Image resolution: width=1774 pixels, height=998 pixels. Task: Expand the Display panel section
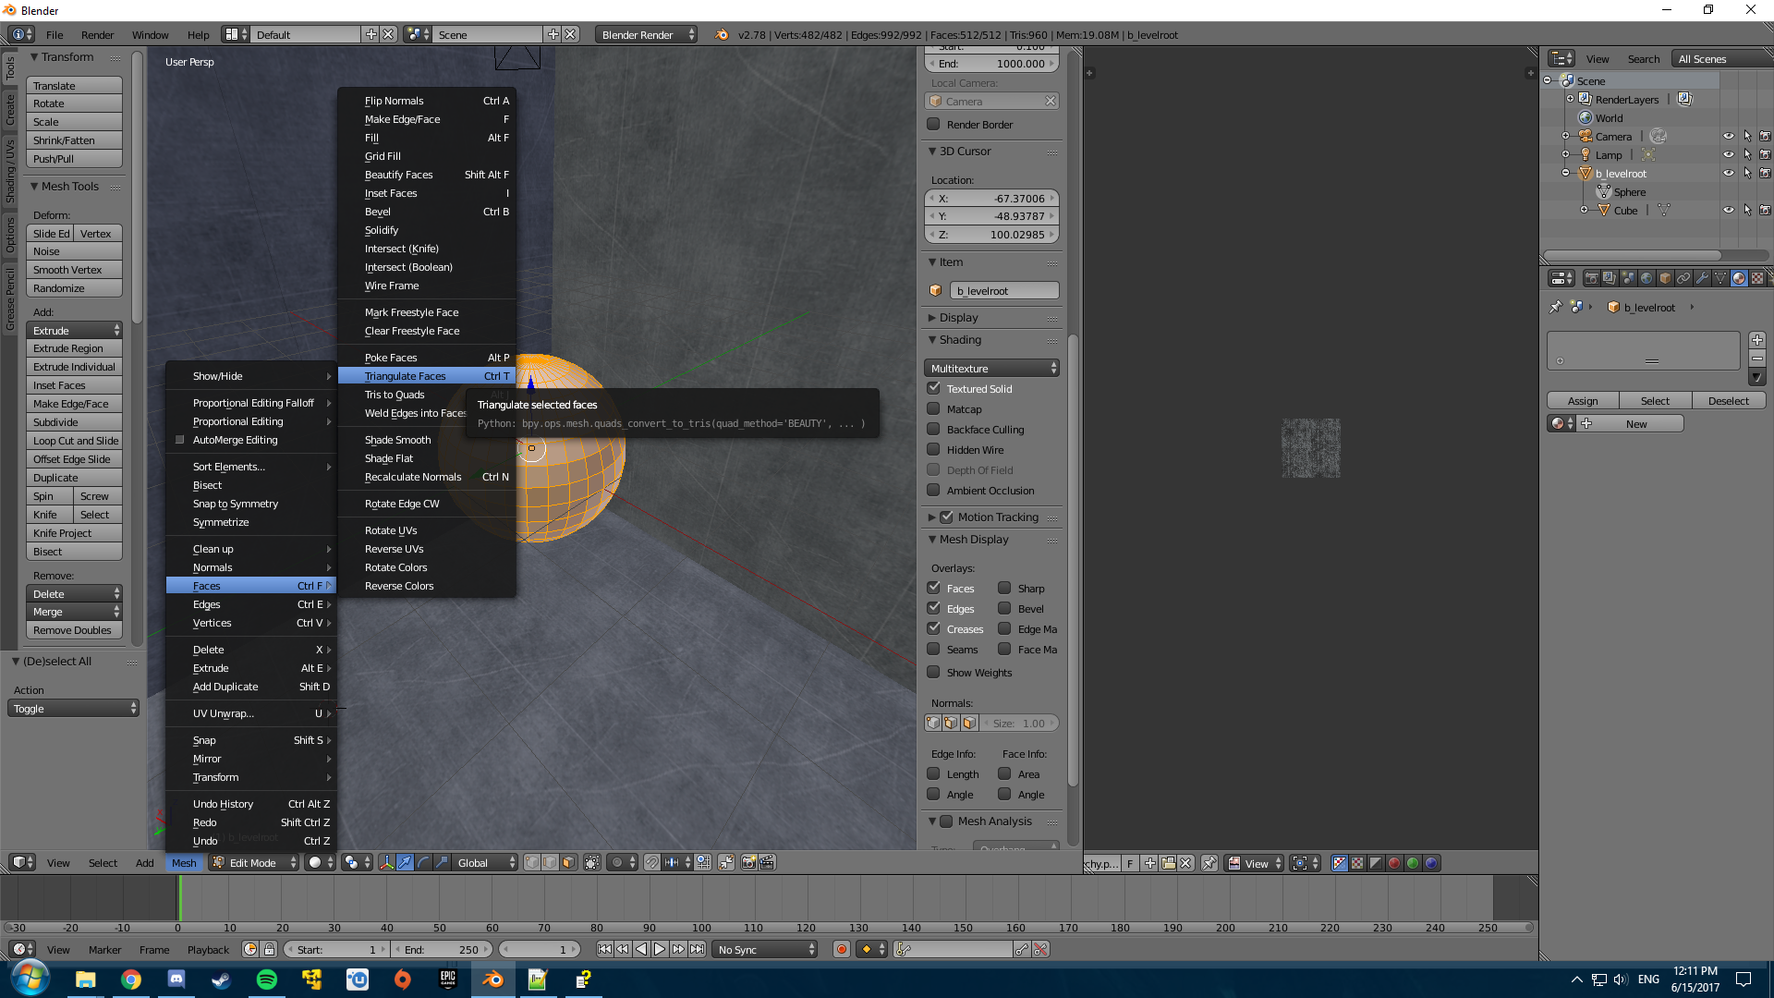tap(958, 318)
